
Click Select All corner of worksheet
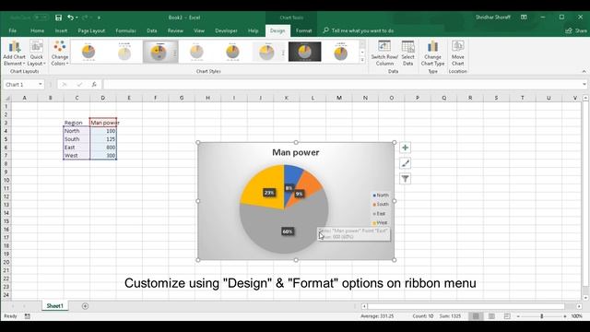click(6, 98)
